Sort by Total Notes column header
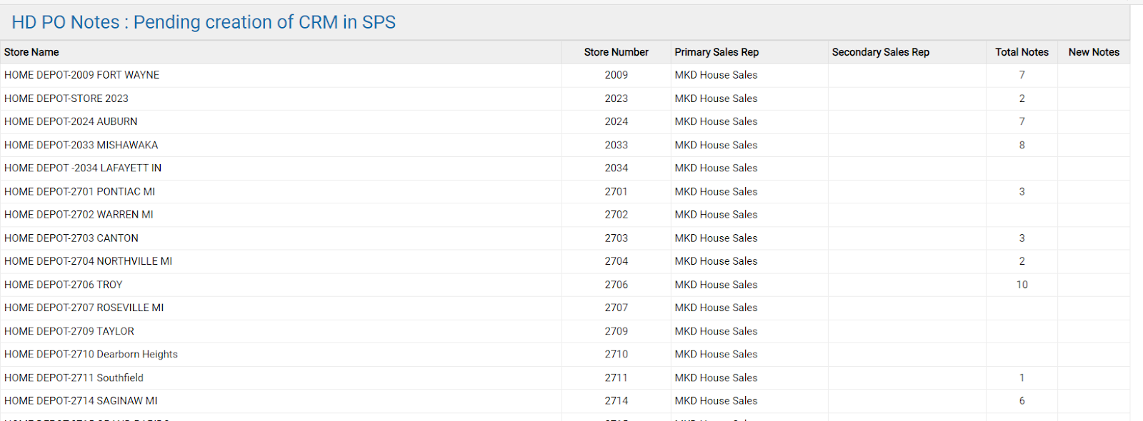 pyautogui.click(x=1022, y=52)
